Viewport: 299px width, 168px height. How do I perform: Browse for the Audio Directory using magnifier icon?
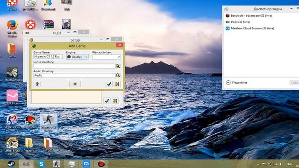[118, 75]
